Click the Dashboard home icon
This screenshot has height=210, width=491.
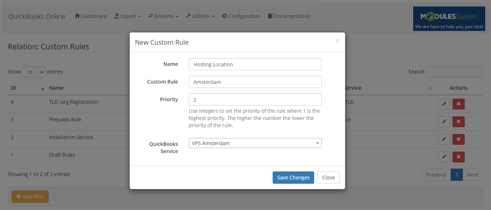(x=78, y=16)
